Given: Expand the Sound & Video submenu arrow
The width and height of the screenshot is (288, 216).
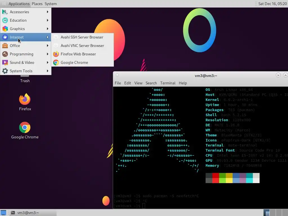Looking at the screenshot, I should pos(48,63).
